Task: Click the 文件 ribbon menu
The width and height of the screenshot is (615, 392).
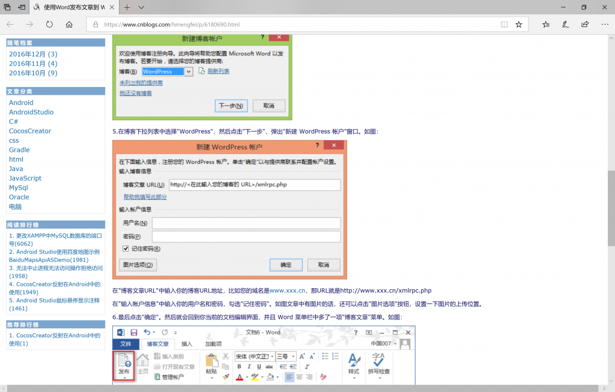Action: [x=126, y=342]
